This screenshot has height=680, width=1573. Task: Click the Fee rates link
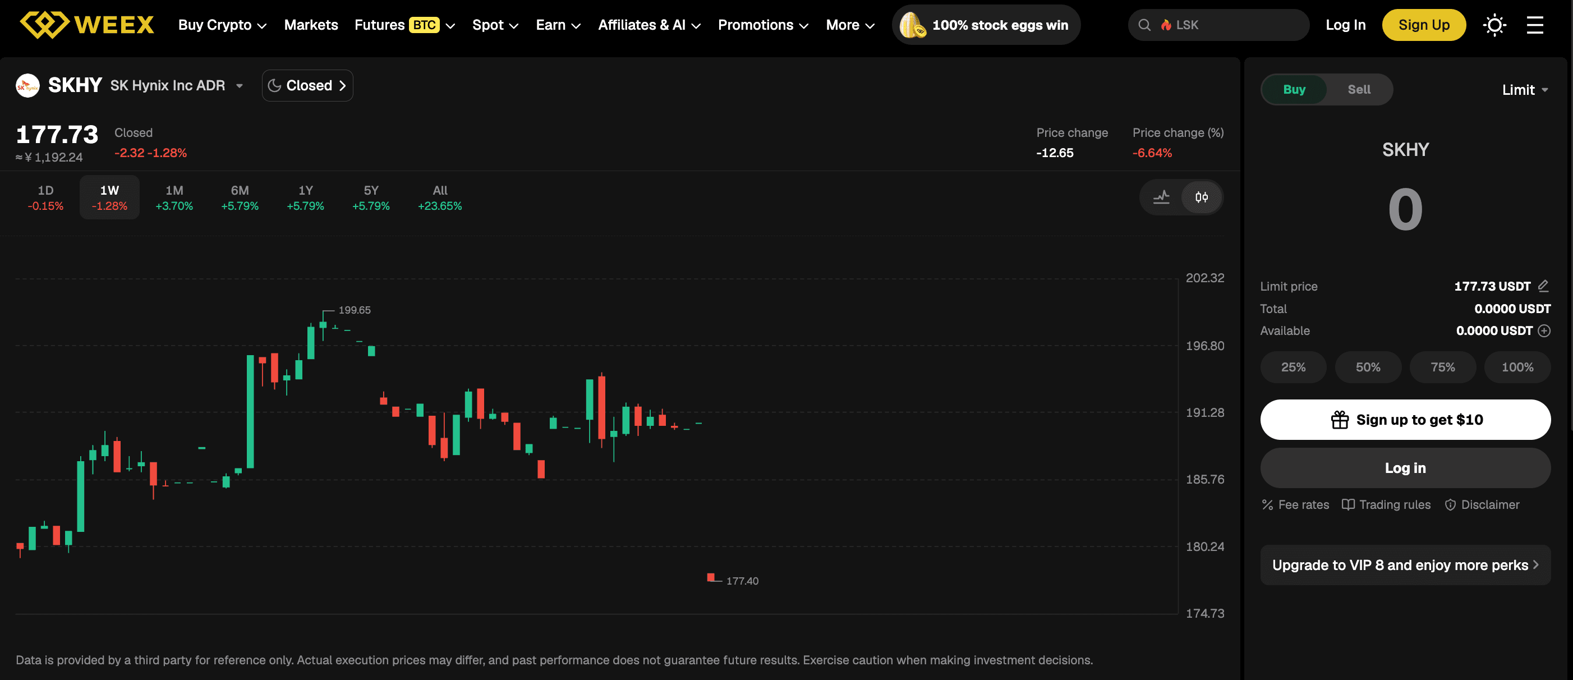coord(1295,504)
